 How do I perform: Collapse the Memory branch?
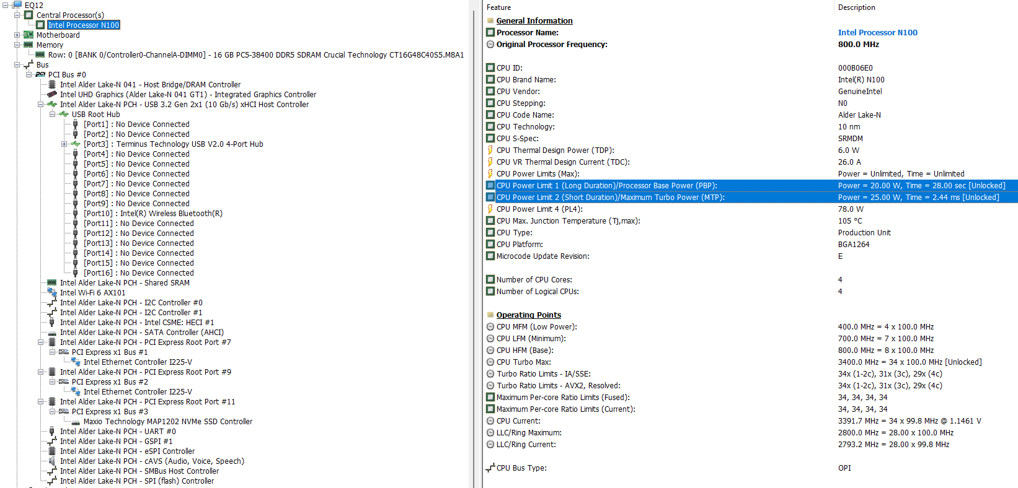point(17,45)
